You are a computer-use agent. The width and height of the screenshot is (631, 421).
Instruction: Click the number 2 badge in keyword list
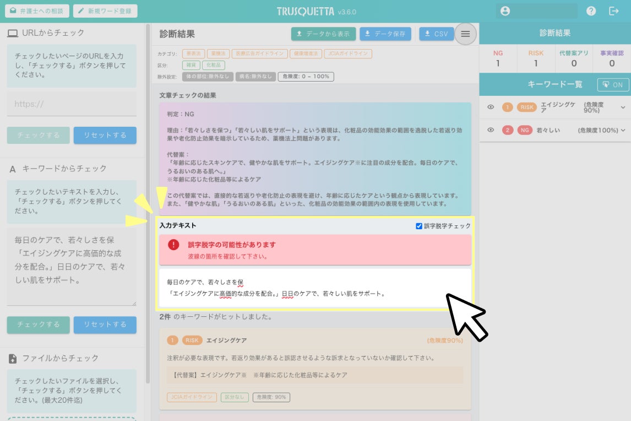click(x=508, y=130)
